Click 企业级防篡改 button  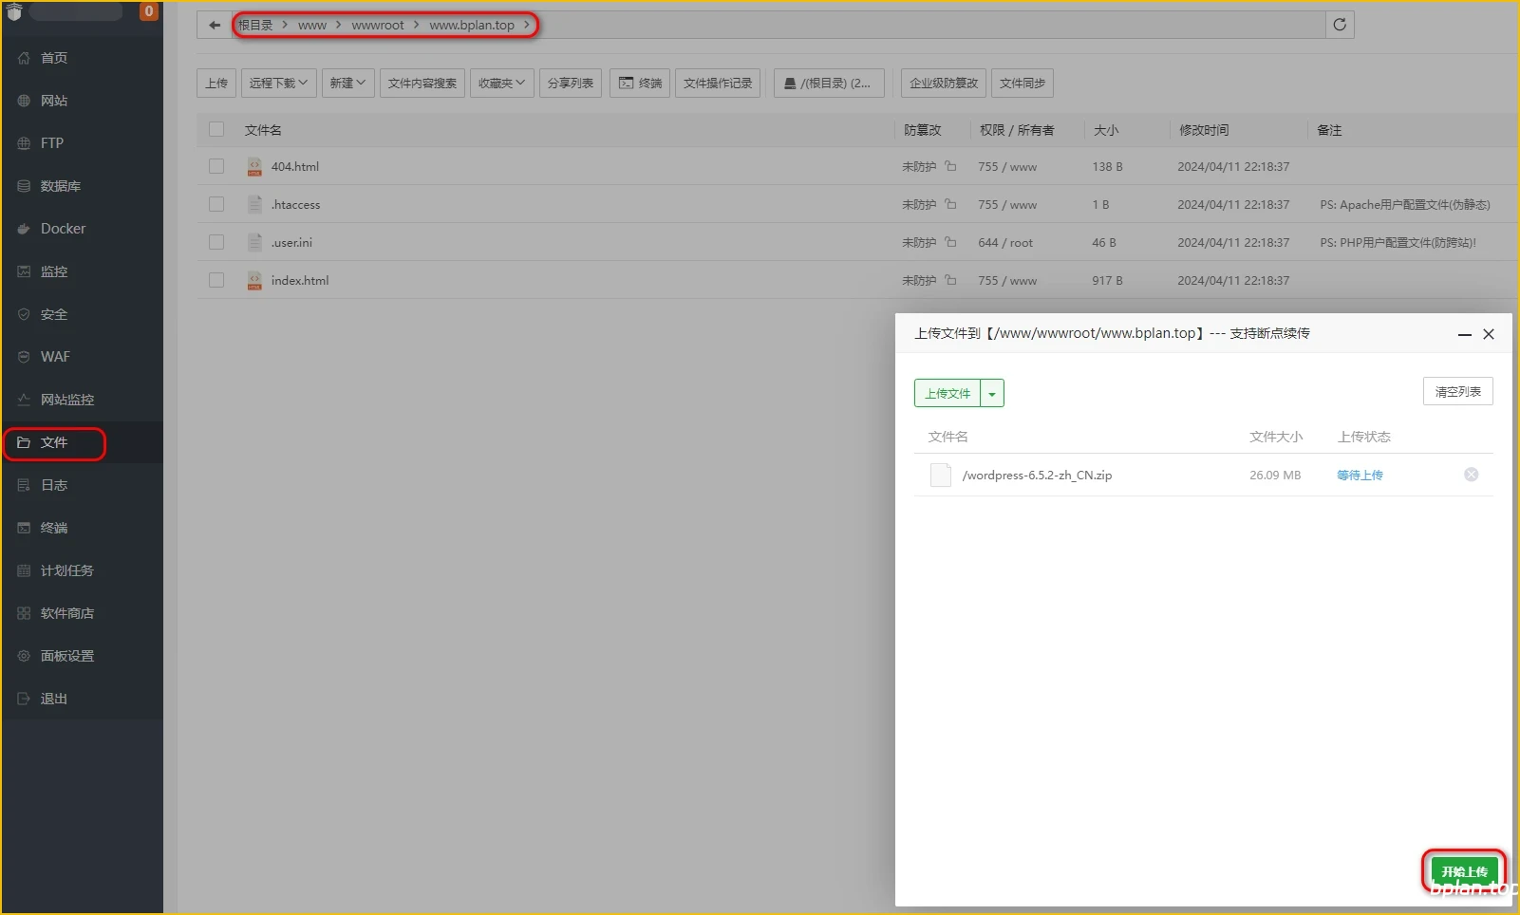pos(944,84)
